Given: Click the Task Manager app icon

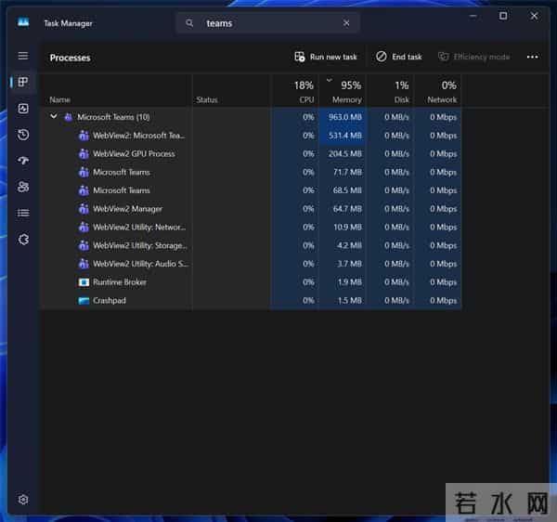Looking at the screenshot, I should pyautogui.click(x=23, y=22).
